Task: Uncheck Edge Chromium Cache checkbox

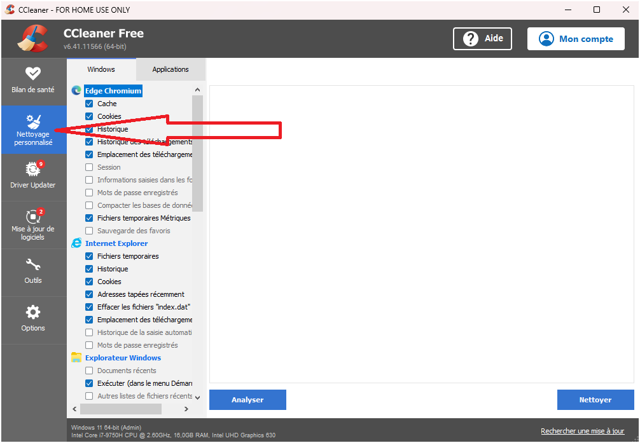Action: [89, 104]
